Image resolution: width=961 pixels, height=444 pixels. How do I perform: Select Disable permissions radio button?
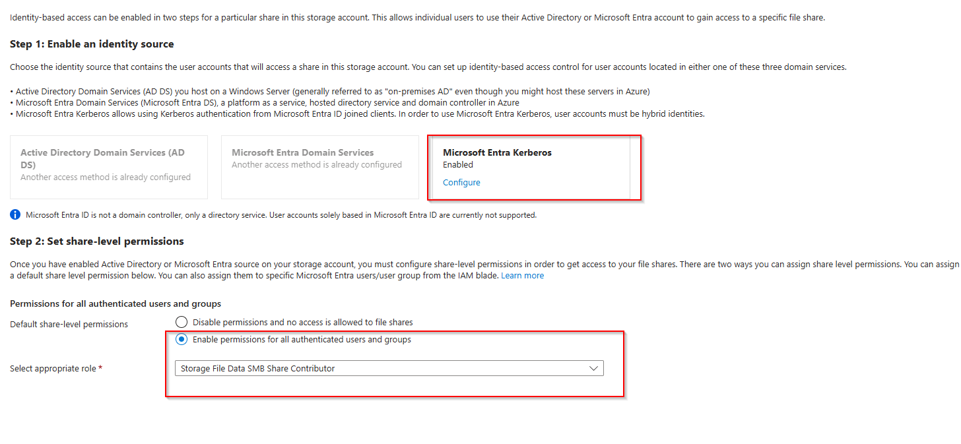(x=182, y=323)
